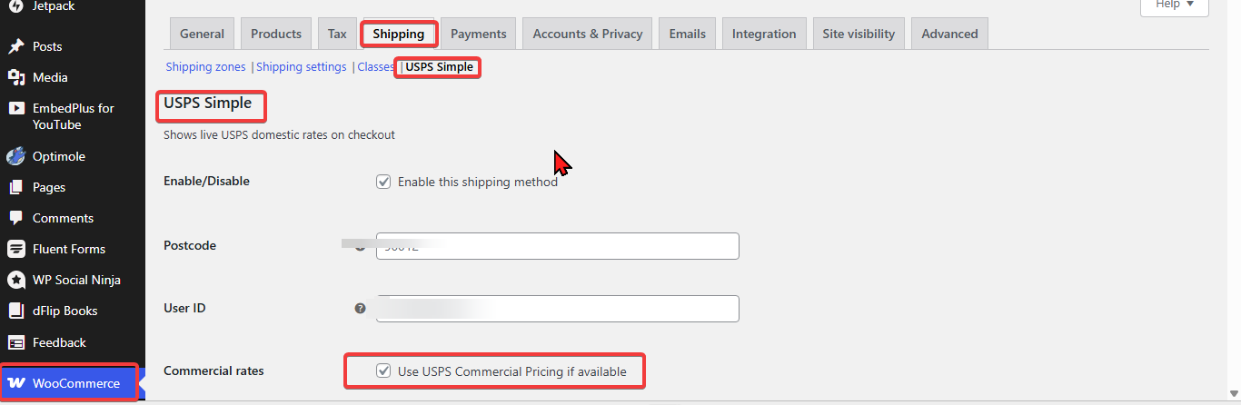
Task: Click the User ID help question icon
Action: [x=361, y=309]
